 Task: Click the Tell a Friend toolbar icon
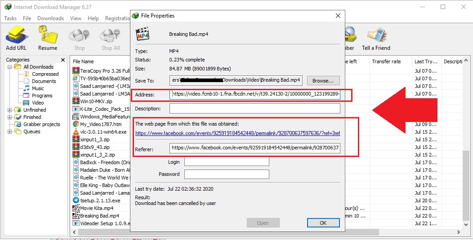376,35
